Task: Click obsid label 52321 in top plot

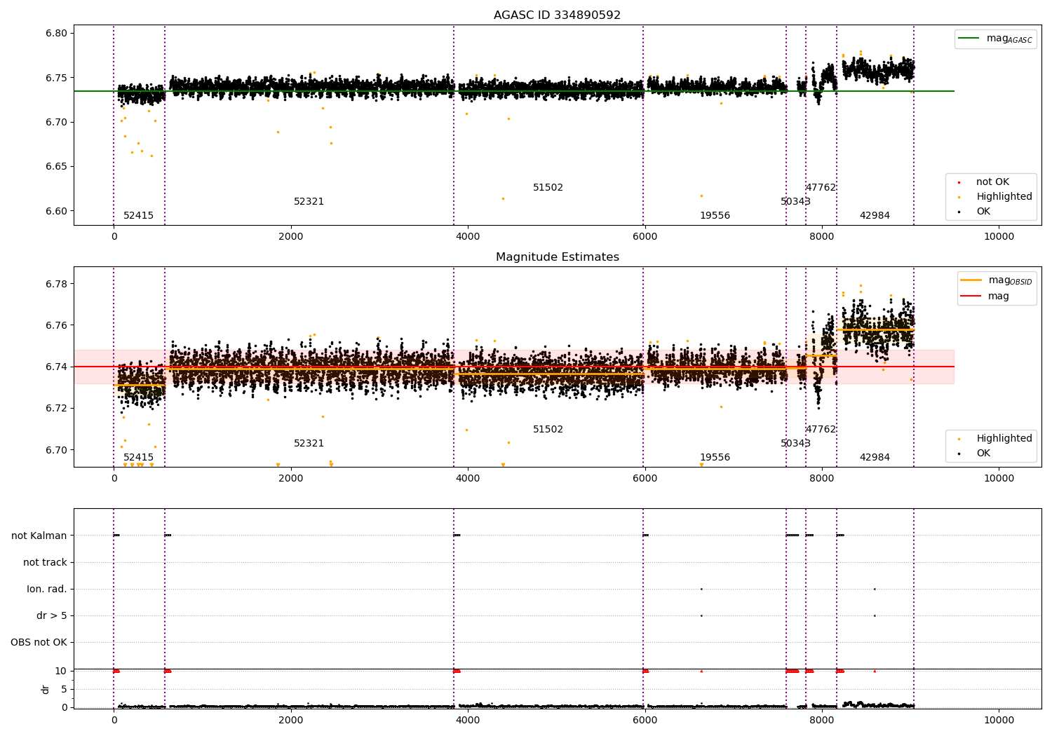Action: [309, 202]
